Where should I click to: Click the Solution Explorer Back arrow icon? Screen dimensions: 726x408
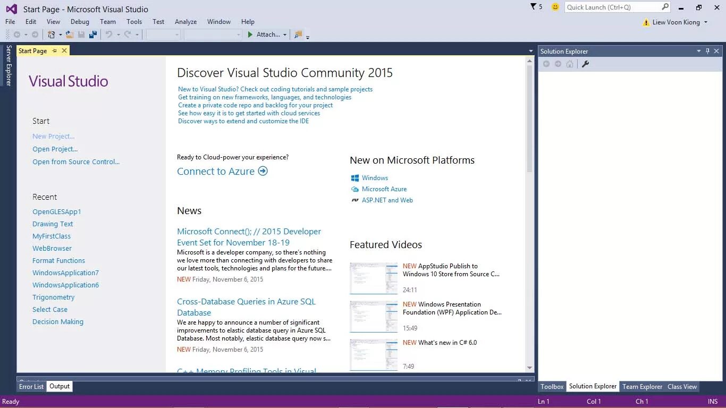[546, 64]
